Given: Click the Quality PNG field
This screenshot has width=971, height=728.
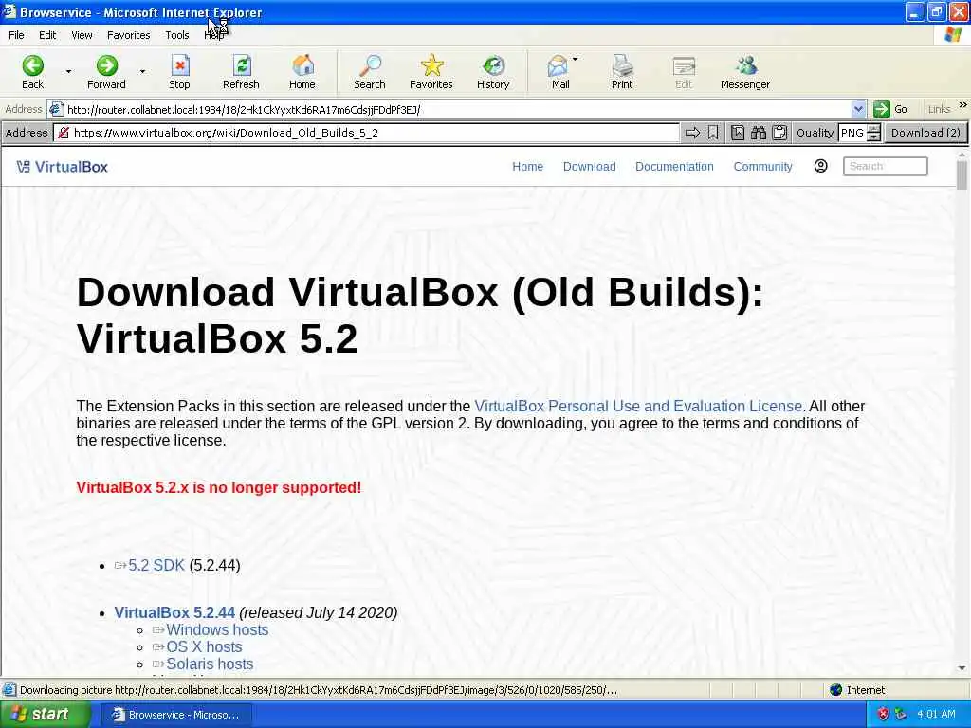Looking at the screenshot, I should pos(852,133).
